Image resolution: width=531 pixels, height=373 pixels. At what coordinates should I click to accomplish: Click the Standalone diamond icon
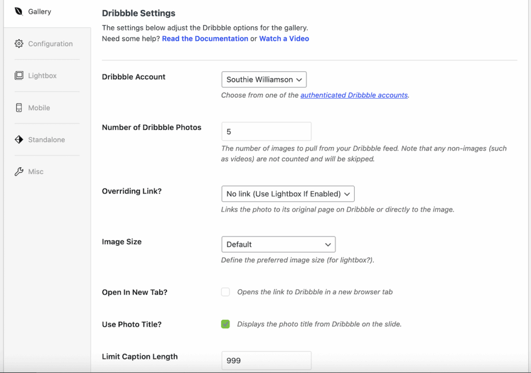click(19, 140)
